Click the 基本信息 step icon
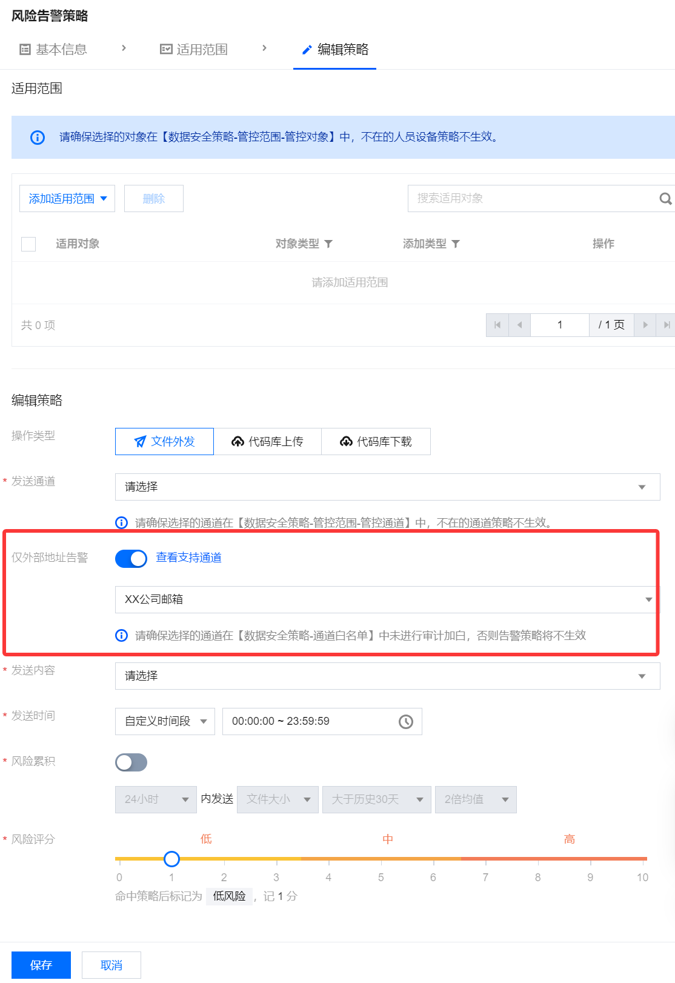 pyautogui.click(x=25, y=50)
